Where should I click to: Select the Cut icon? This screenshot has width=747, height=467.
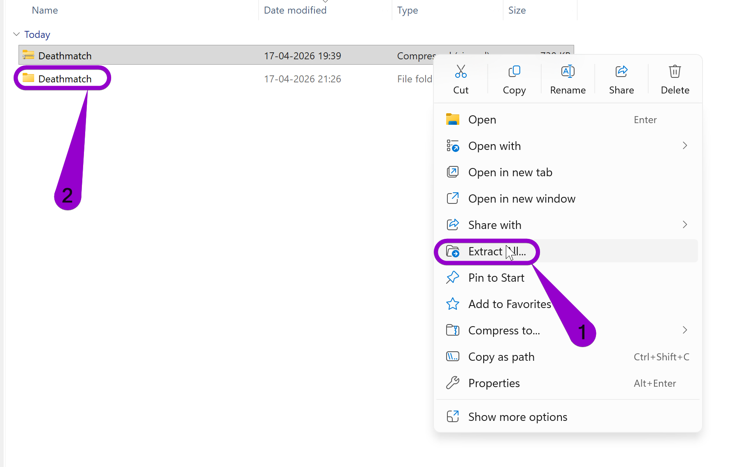pyautogui.click(x=461, y=71)
